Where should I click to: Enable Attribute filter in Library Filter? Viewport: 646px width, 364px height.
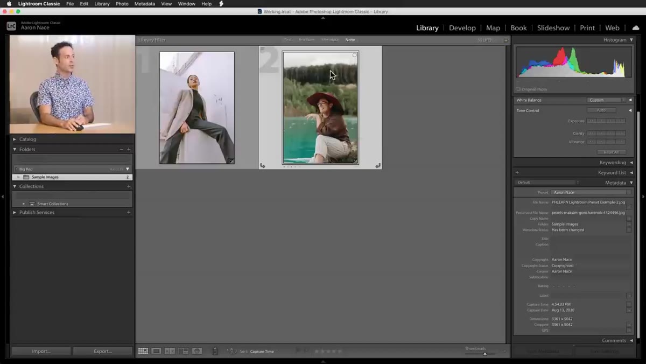point(307,40)
